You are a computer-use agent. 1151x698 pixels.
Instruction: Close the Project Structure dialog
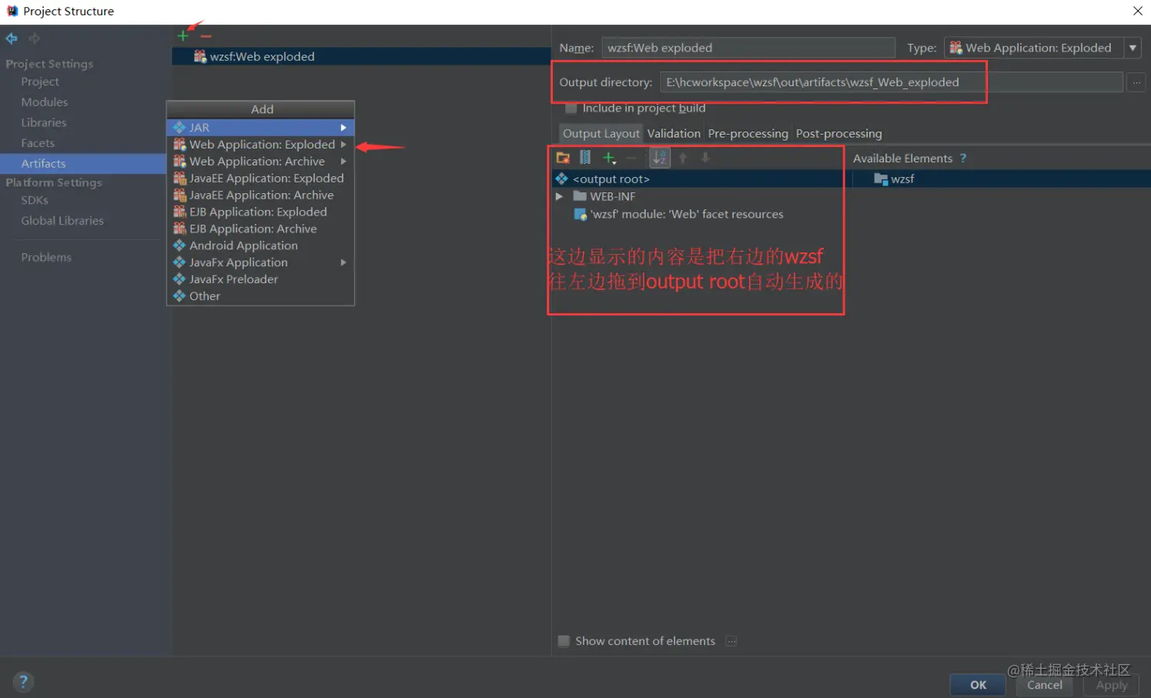click(1137, 11)
